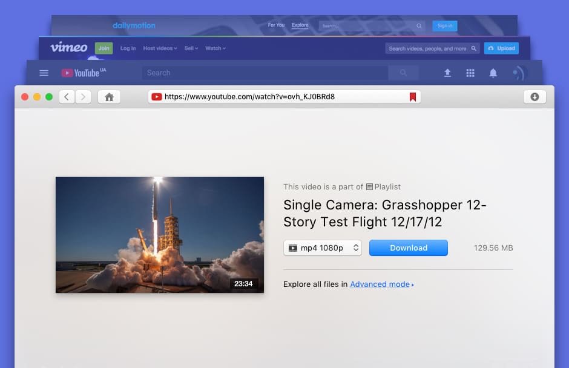This screenshot has width=569, height=368.
Task: Open the mp4 1080p format dropdown
Action: click(x=323, y=248)
